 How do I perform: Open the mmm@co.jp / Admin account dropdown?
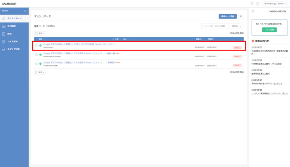click(x=275, y=4)
